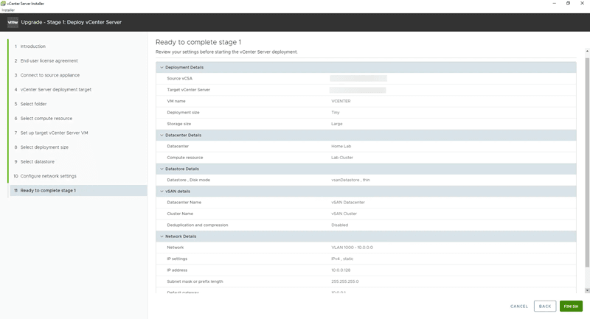Viewport: 590px width, 319px height.
Task: Click the Deduplication and compression label
Action: pos(198,225)
